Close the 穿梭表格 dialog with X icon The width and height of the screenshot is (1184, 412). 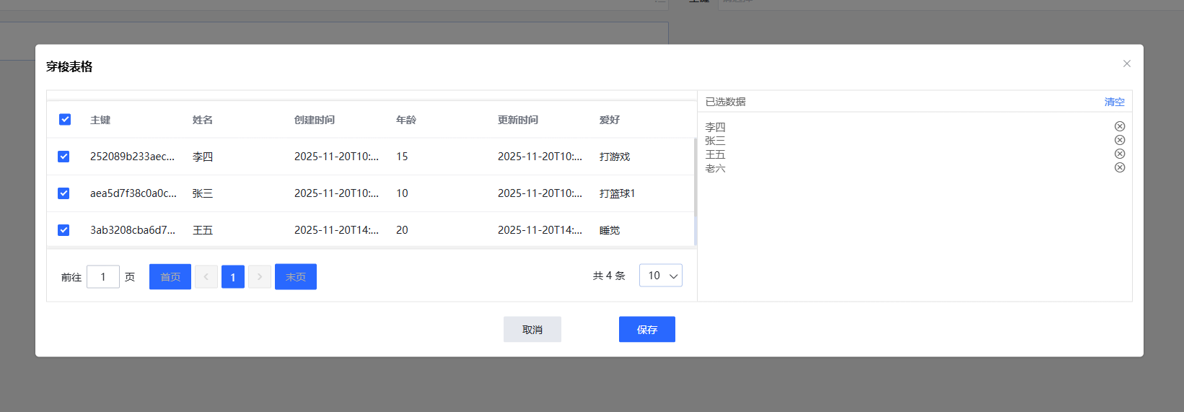click(1126, 63)
